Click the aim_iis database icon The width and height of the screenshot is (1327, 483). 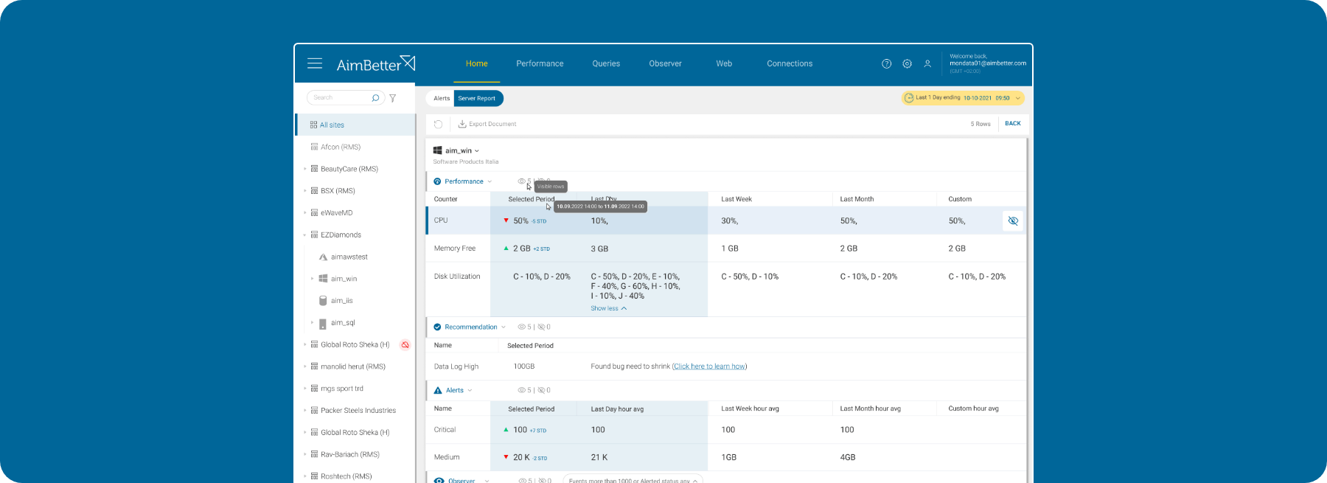(x=323, y=301)
